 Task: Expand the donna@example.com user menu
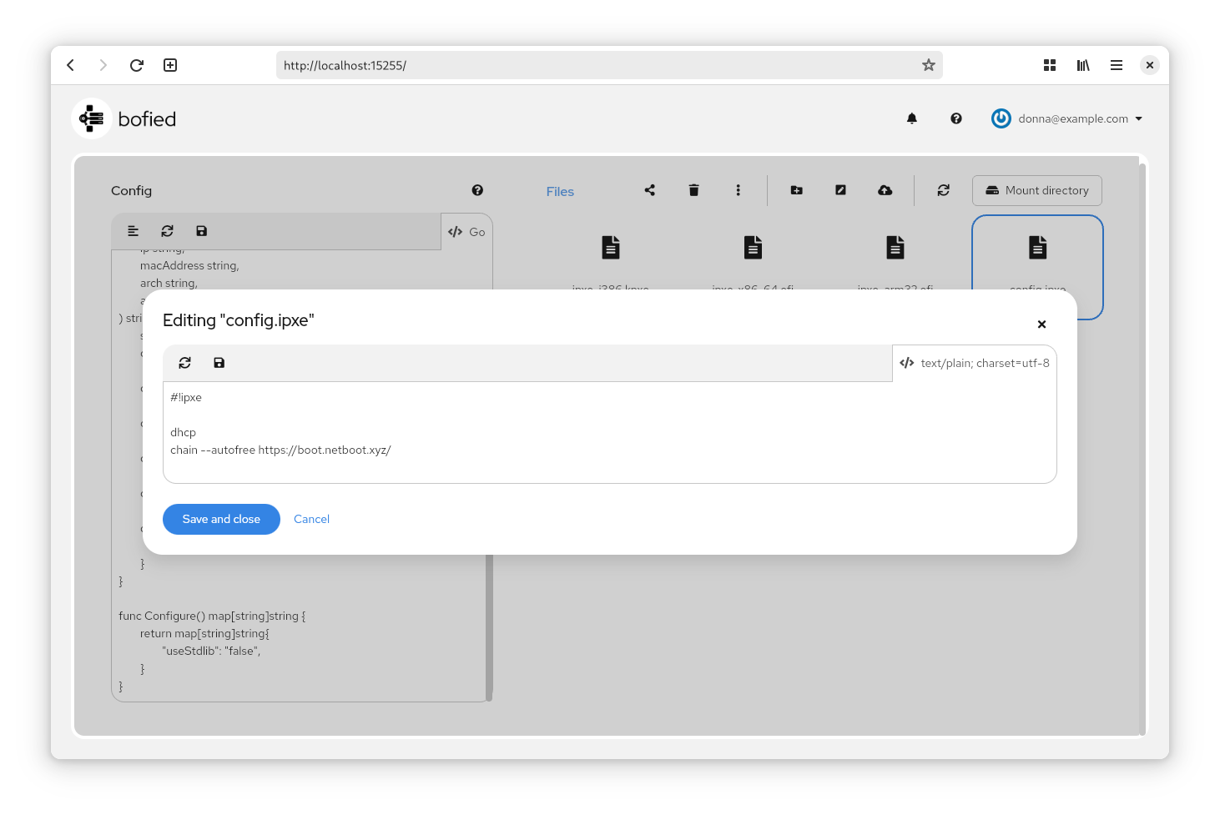pyautogui.click(x=1068, y=118)
